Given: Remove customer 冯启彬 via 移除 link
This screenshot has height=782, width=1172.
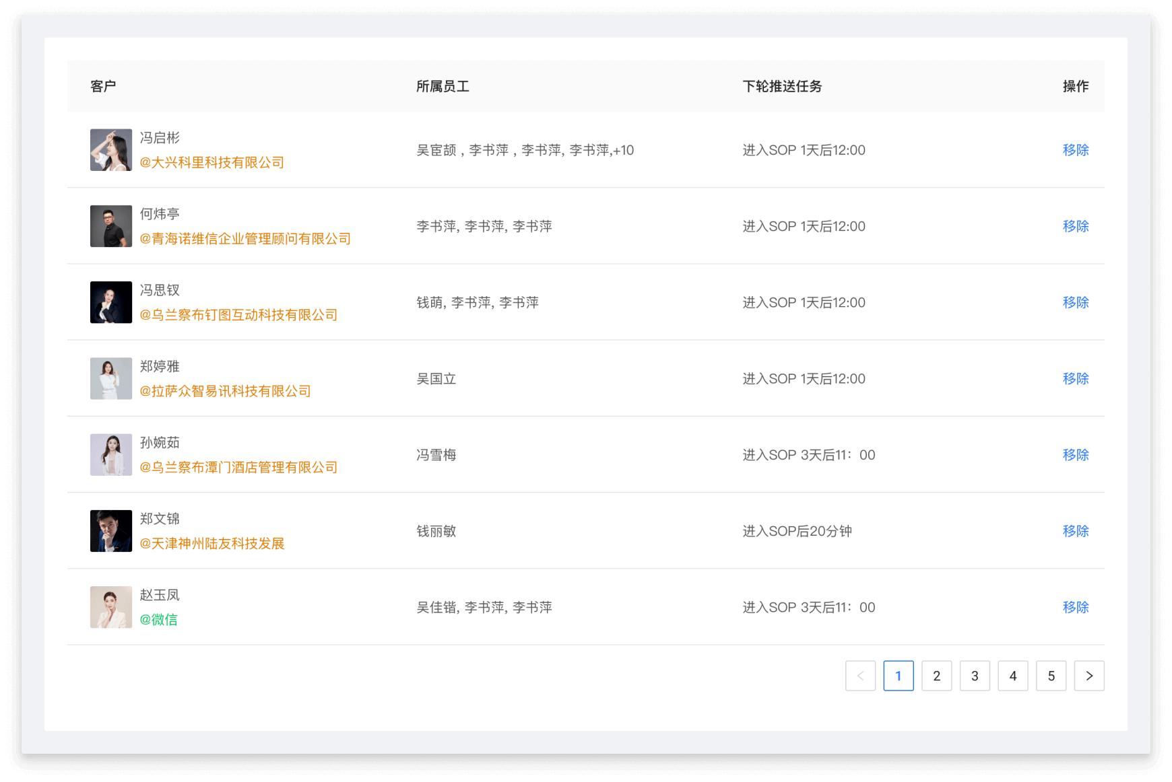Looking at the screenshot, I should coord(1076,151).
